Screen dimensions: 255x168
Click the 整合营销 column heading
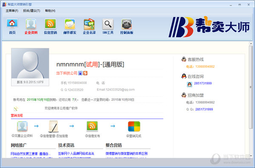[x=113, y=145]
